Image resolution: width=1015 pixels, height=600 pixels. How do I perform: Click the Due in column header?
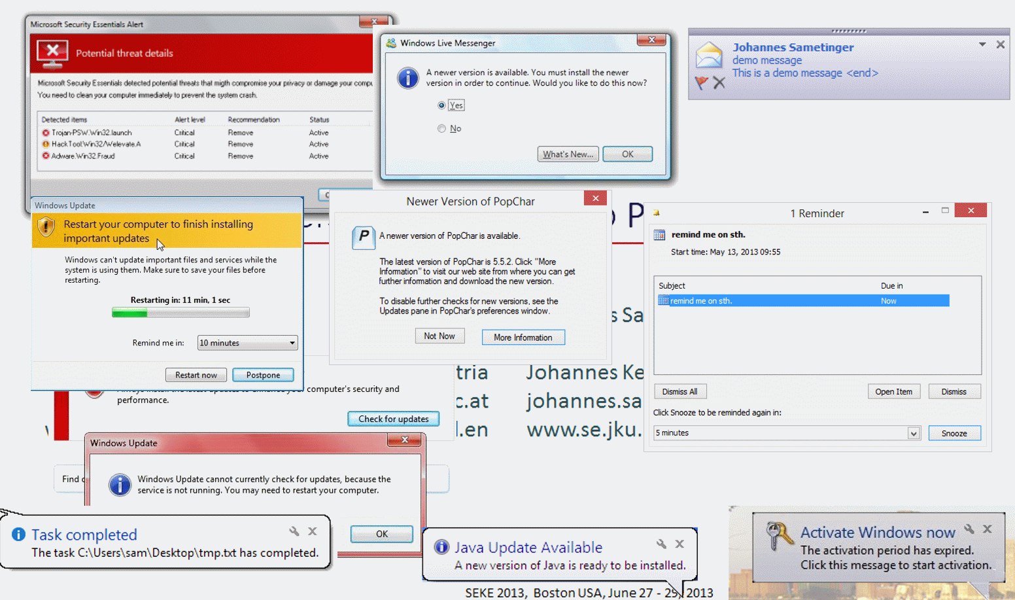[x=891, y=286]
